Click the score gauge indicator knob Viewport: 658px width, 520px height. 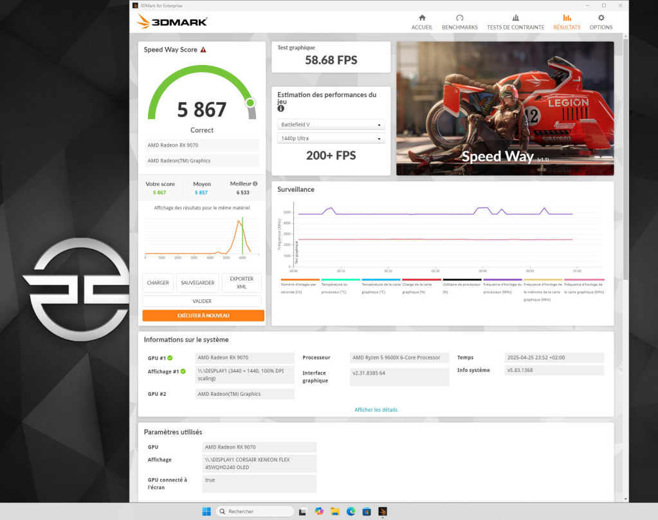click(x=250, y=102)
